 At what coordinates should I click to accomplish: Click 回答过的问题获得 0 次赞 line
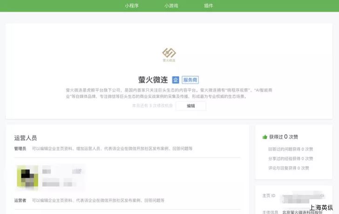click(291, 149)
